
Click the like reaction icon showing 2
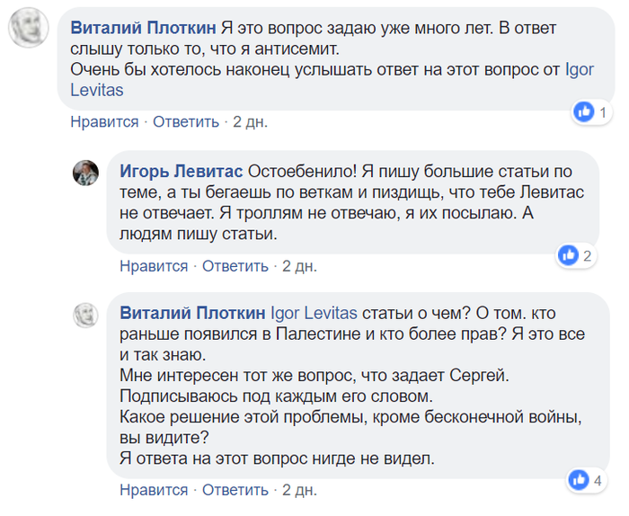click(568, 255)
